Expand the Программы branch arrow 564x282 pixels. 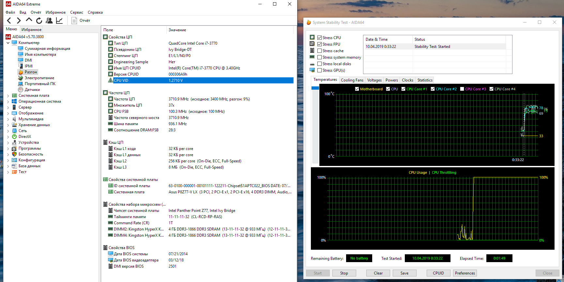tap(8, 148)
